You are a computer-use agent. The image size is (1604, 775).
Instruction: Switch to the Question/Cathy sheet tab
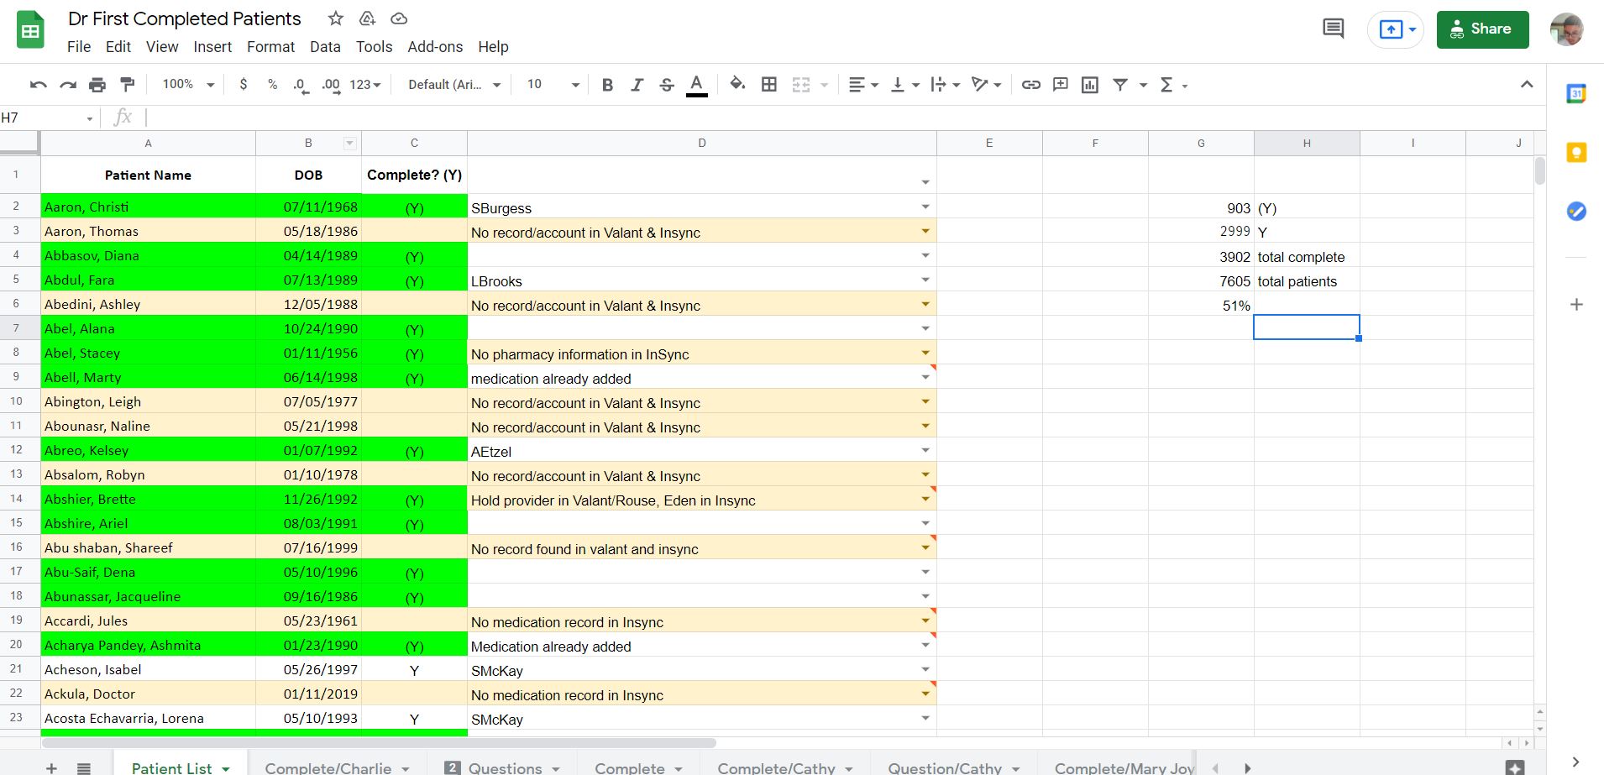953,767
